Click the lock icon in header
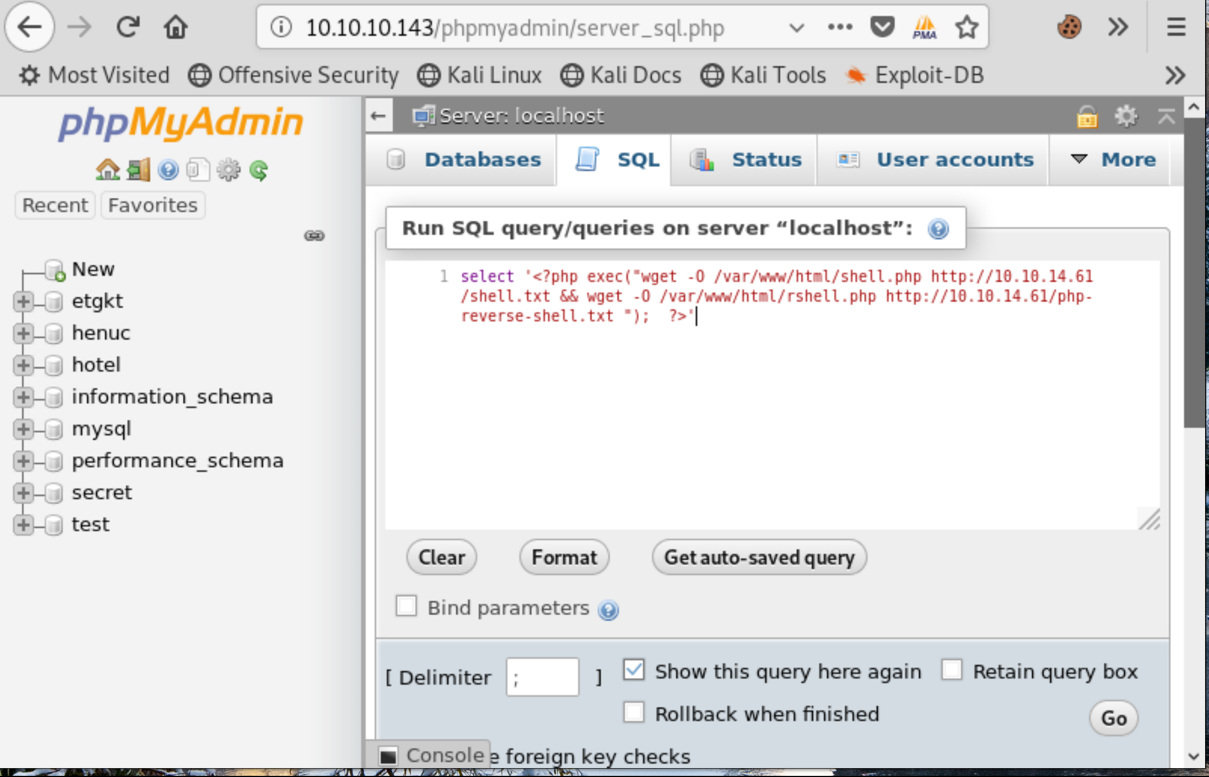Image resolution: width=1209 pixels, height=777 pixels. [1087, 116]
